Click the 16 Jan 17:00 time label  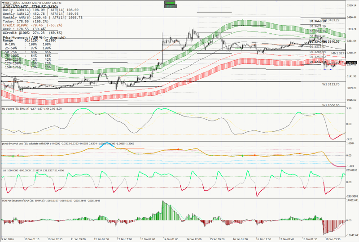pyautogui.click(x=263, y=239)
